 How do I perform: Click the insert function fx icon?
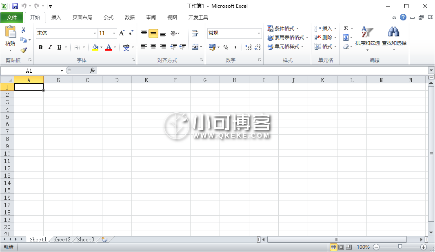point(92,71)
